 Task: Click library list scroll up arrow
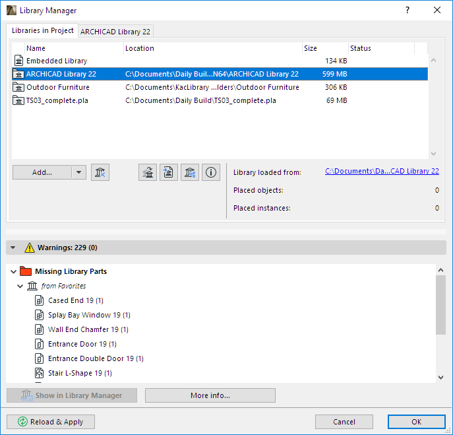point(433,61)
